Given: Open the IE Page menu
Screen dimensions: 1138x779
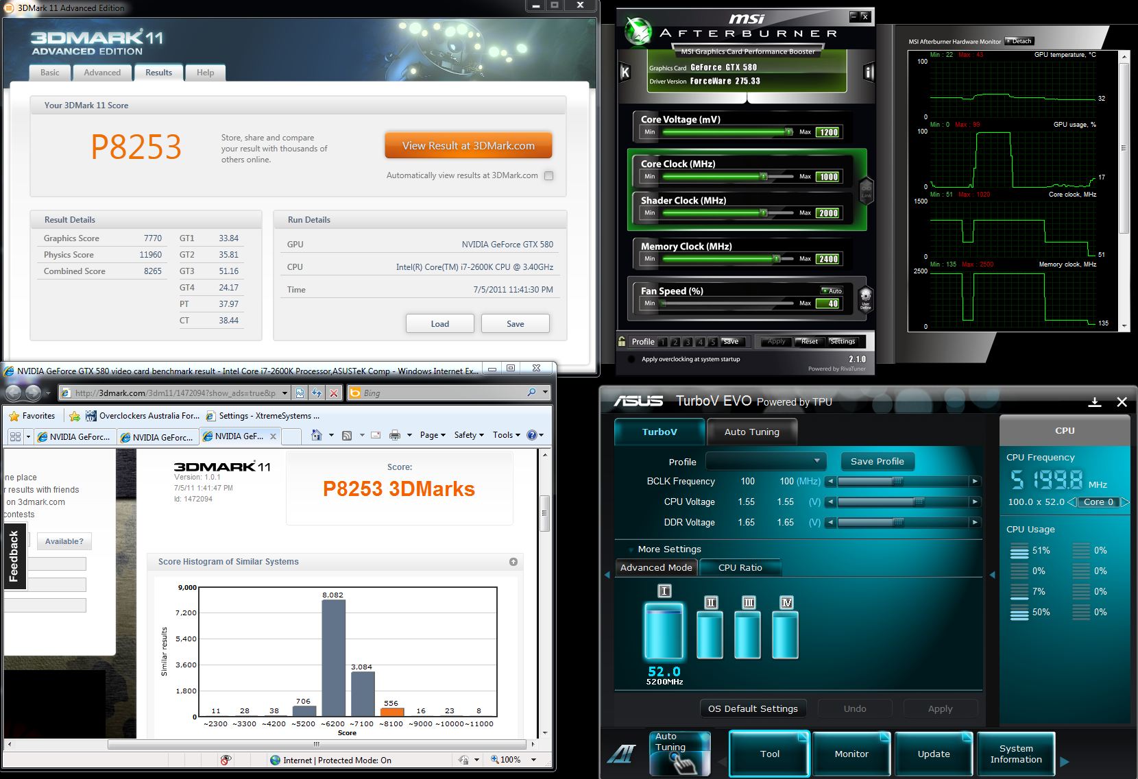Looking at the screenshot, I should point(433,435).
